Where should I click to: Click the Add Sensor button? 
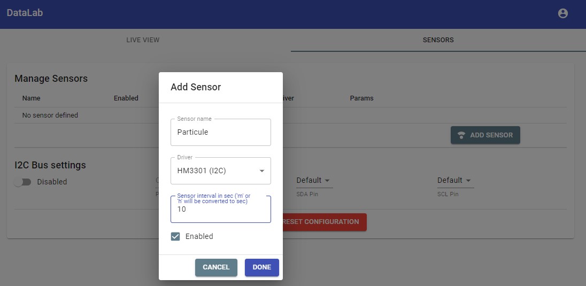pyautogui.click(x=485, y=135)
